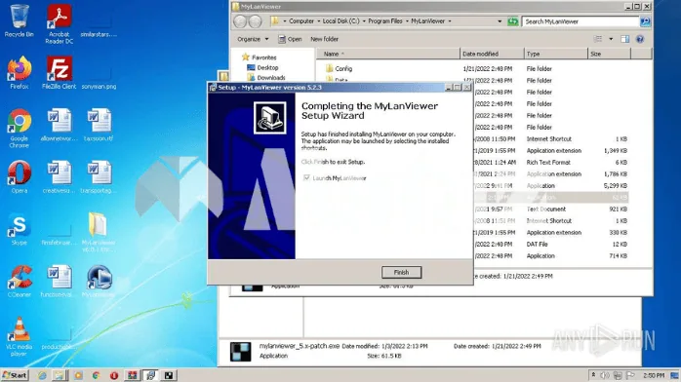Click the search magnifier icon in Explorer
The image size is (681, 382).
(x=645, y=21)
